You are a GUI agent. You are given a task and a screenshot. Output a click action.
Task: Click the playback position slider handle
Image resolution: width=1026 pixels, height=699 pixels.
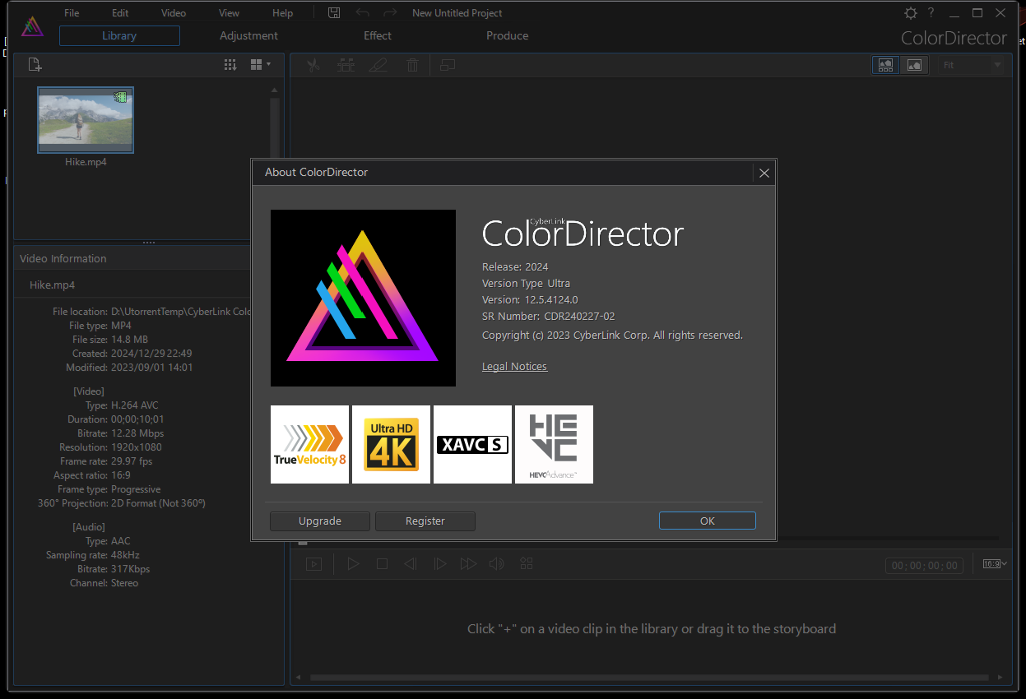click(303, 542)
